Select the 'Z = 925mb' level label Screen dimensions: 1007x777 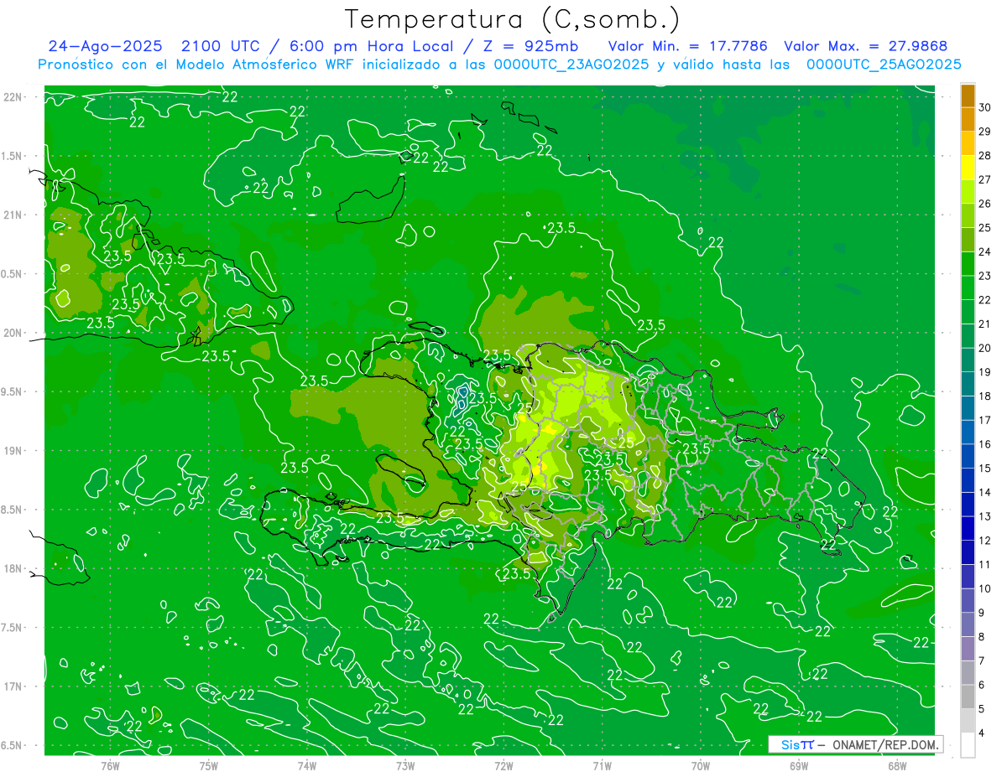click(530, 46)
